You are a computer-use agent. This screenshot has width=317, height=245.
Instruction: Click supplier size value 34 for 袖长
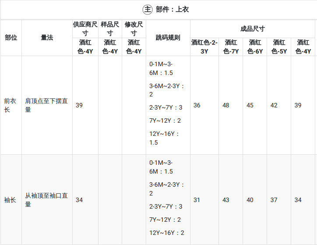79,200
